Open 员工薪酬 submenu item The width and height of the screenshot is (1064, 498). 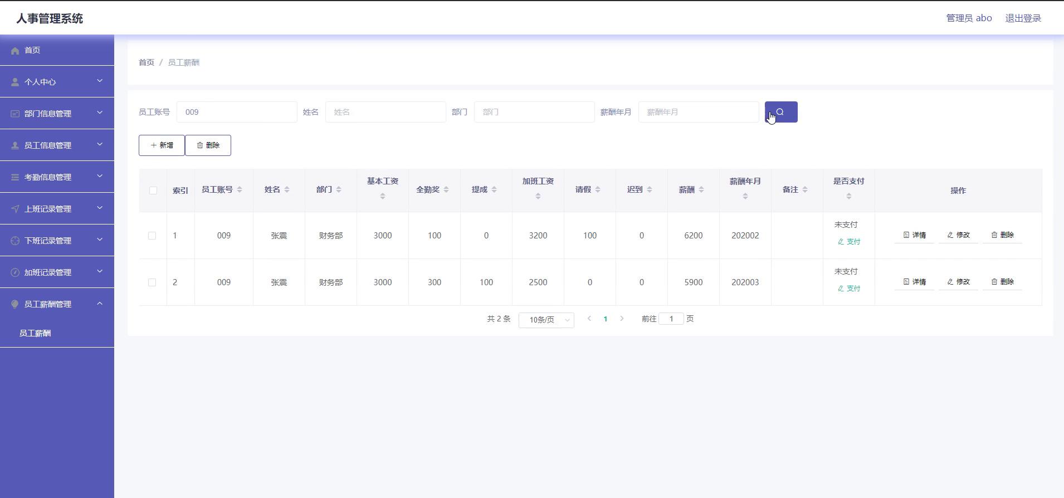35,333
